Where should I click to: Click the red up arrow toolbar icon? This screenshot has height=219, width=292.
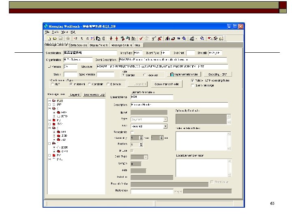pyautogui.click(x=116, y=39)
